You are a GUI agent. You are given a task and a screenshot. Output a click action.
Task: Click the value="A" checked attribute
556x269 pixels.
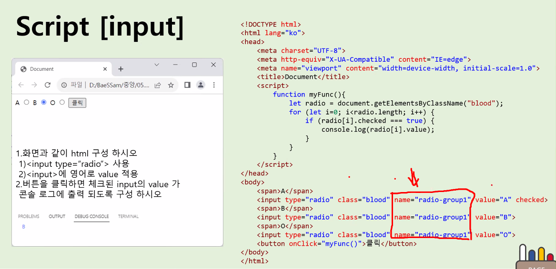click(x=512, y=200)
